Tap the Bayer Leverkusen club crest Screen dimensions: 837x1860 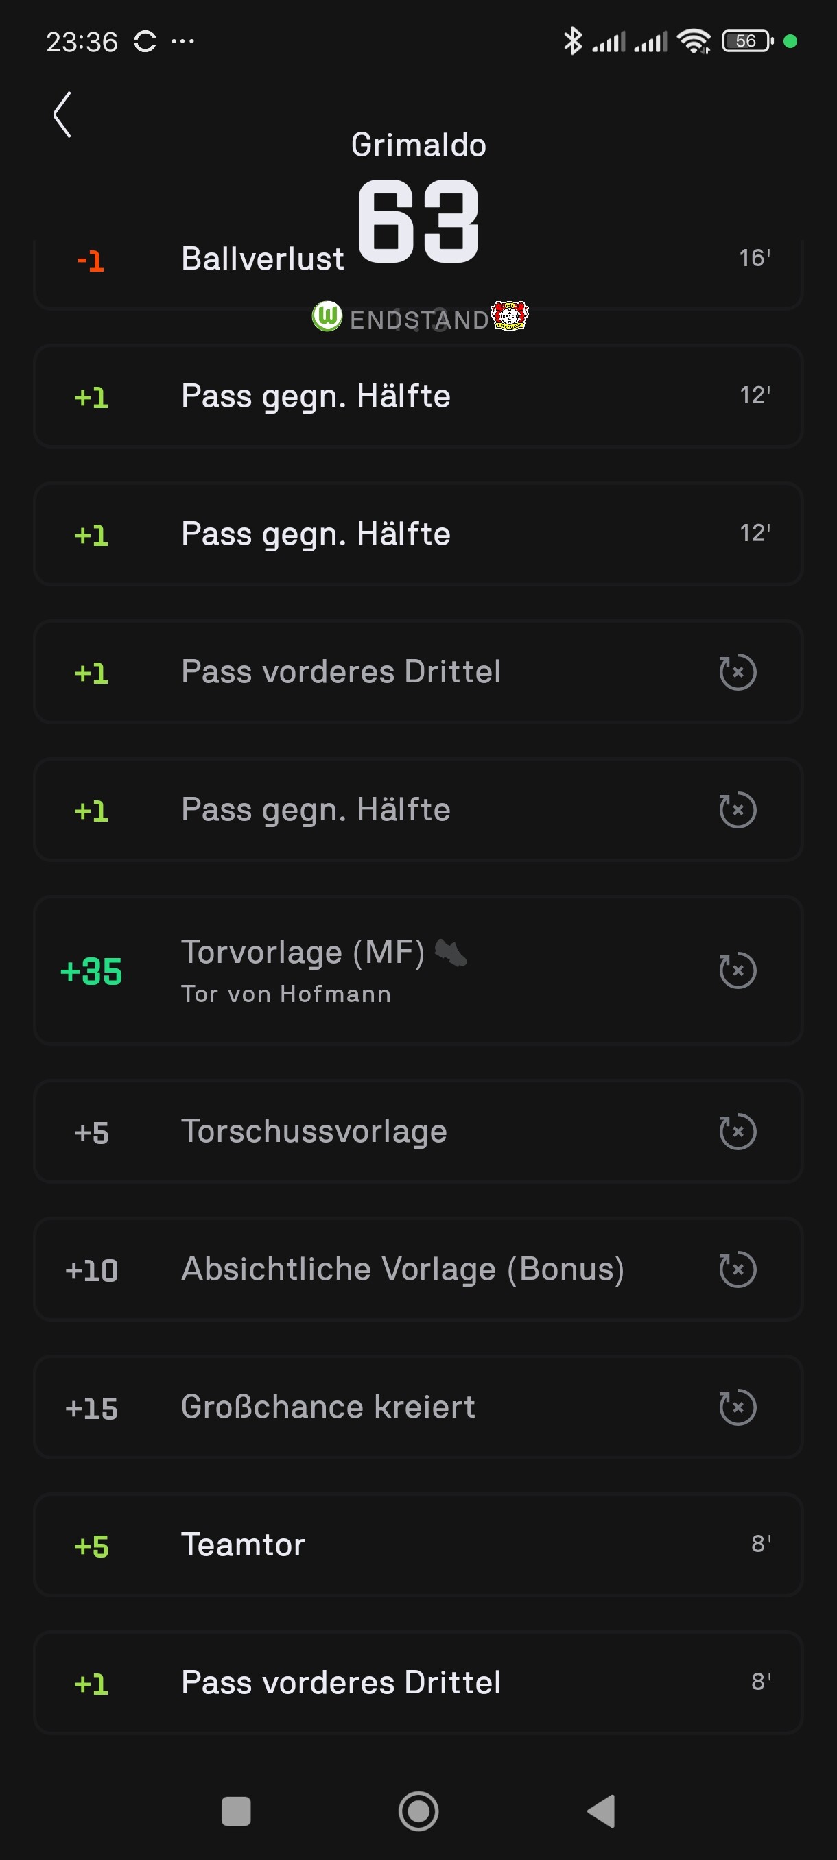click(x=510, y=315)
